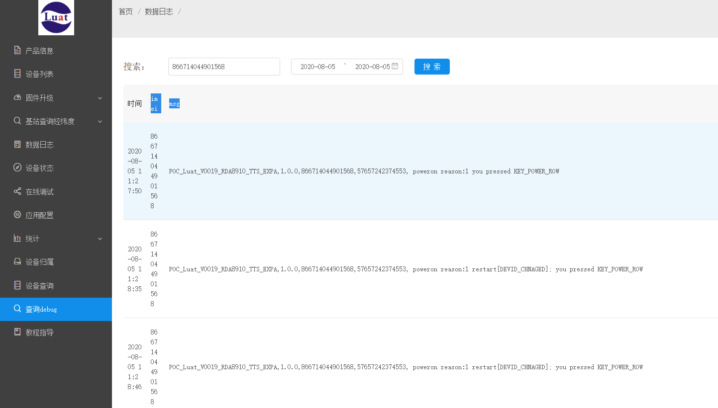Click the blue 搜索 button
Screen dimensions: 718x408
(432, 67)
